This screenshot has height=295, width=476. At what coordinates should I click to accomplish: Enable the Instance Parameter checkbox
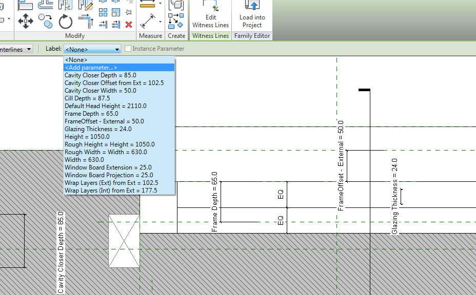pos(127,49)
